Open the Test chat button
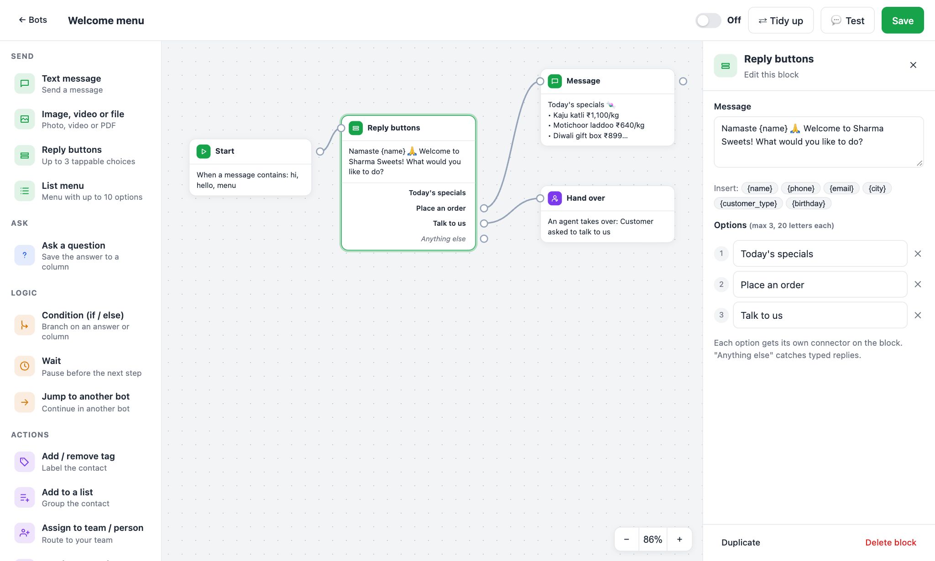Screen dimensions: 935x561 [847, 21]
